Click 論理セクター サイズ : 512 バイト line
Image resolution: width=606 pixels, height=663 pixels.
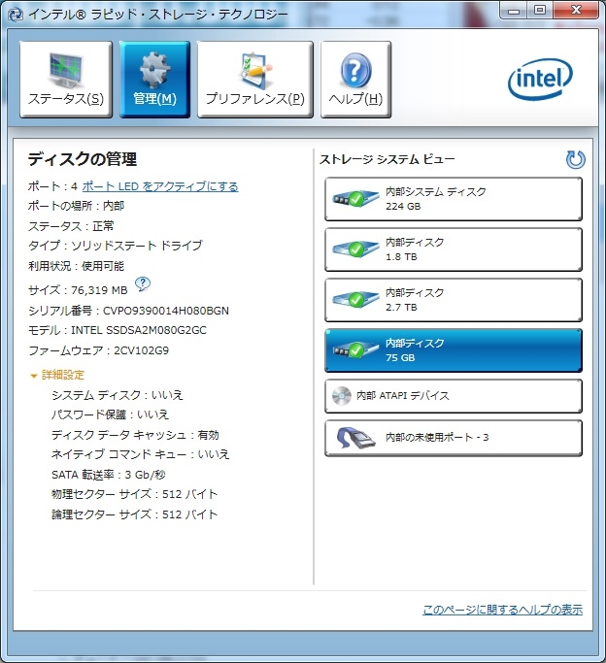tap(134, 514)
